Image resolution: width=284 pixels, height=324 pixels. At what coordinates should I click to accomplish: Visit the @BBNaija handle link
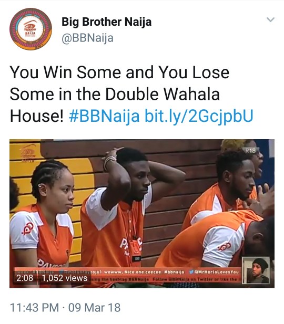point(87,38)
